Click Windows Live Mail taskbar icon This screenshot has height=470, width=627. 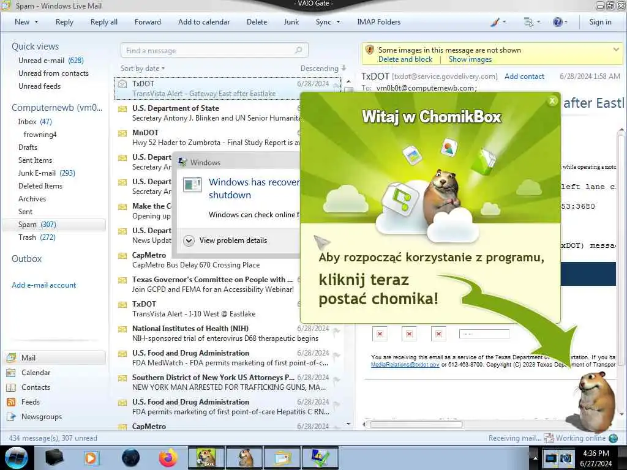[282, 458]
